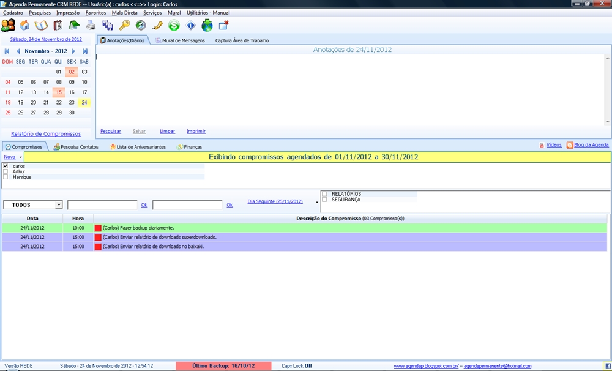Click the calendar page toolbar icon
Viewport: 612px width, 371px height.
tap(58, 26)
